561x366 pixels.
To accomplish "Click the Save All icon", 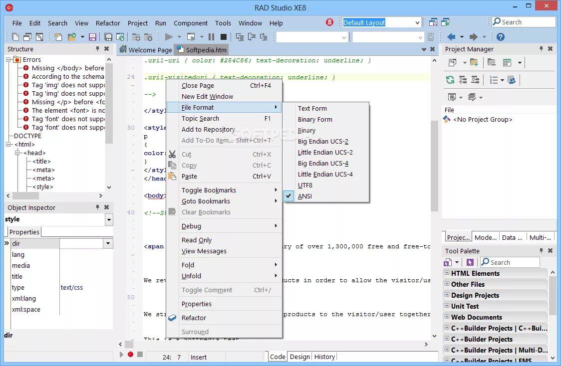I will (108, 37).
